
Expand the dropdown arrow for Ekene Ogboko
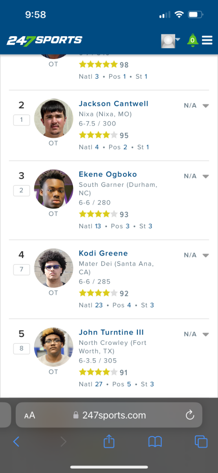pos(205,176)
